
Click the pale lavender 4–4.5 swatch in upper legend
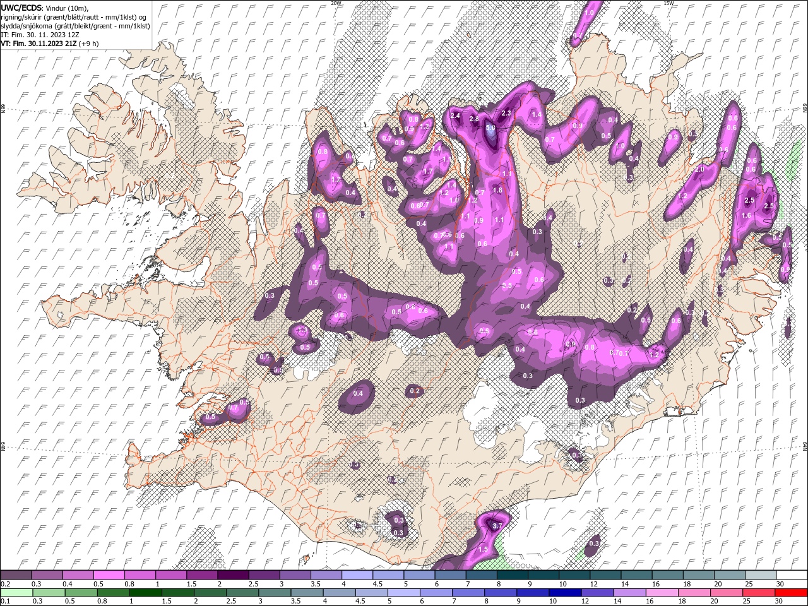(x=357, y=575)
